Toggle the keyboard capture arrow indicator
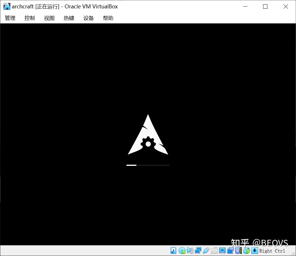The width and height of the screenshot is (296, 256). (x=254, y=251)
